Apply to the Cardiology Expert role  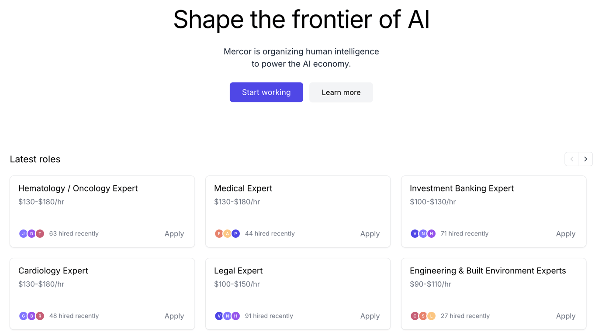click(174, 316)
